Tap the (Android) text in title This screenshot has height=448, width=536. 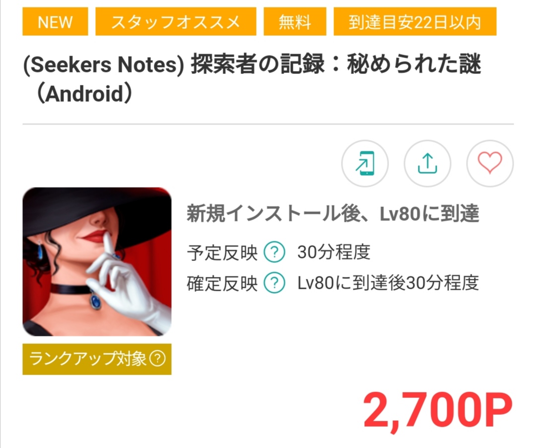(x=84, y=94)
